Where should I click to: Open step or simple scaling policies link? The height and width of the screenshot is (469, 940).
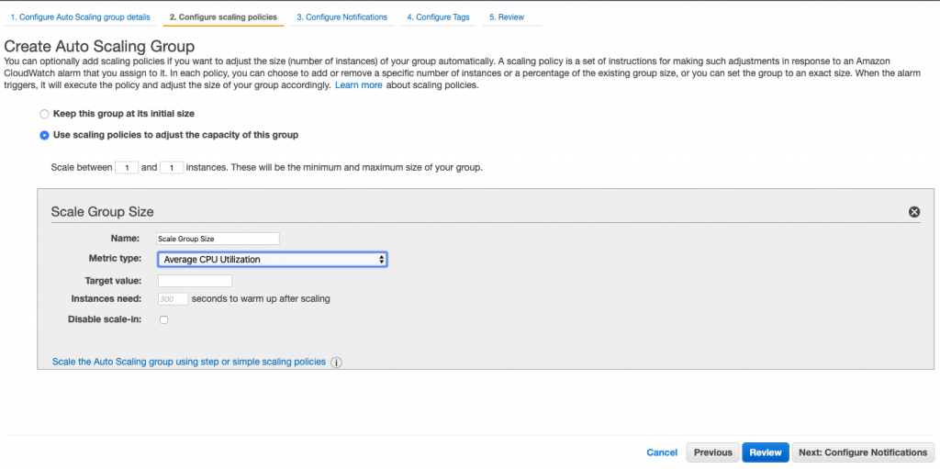189,362
